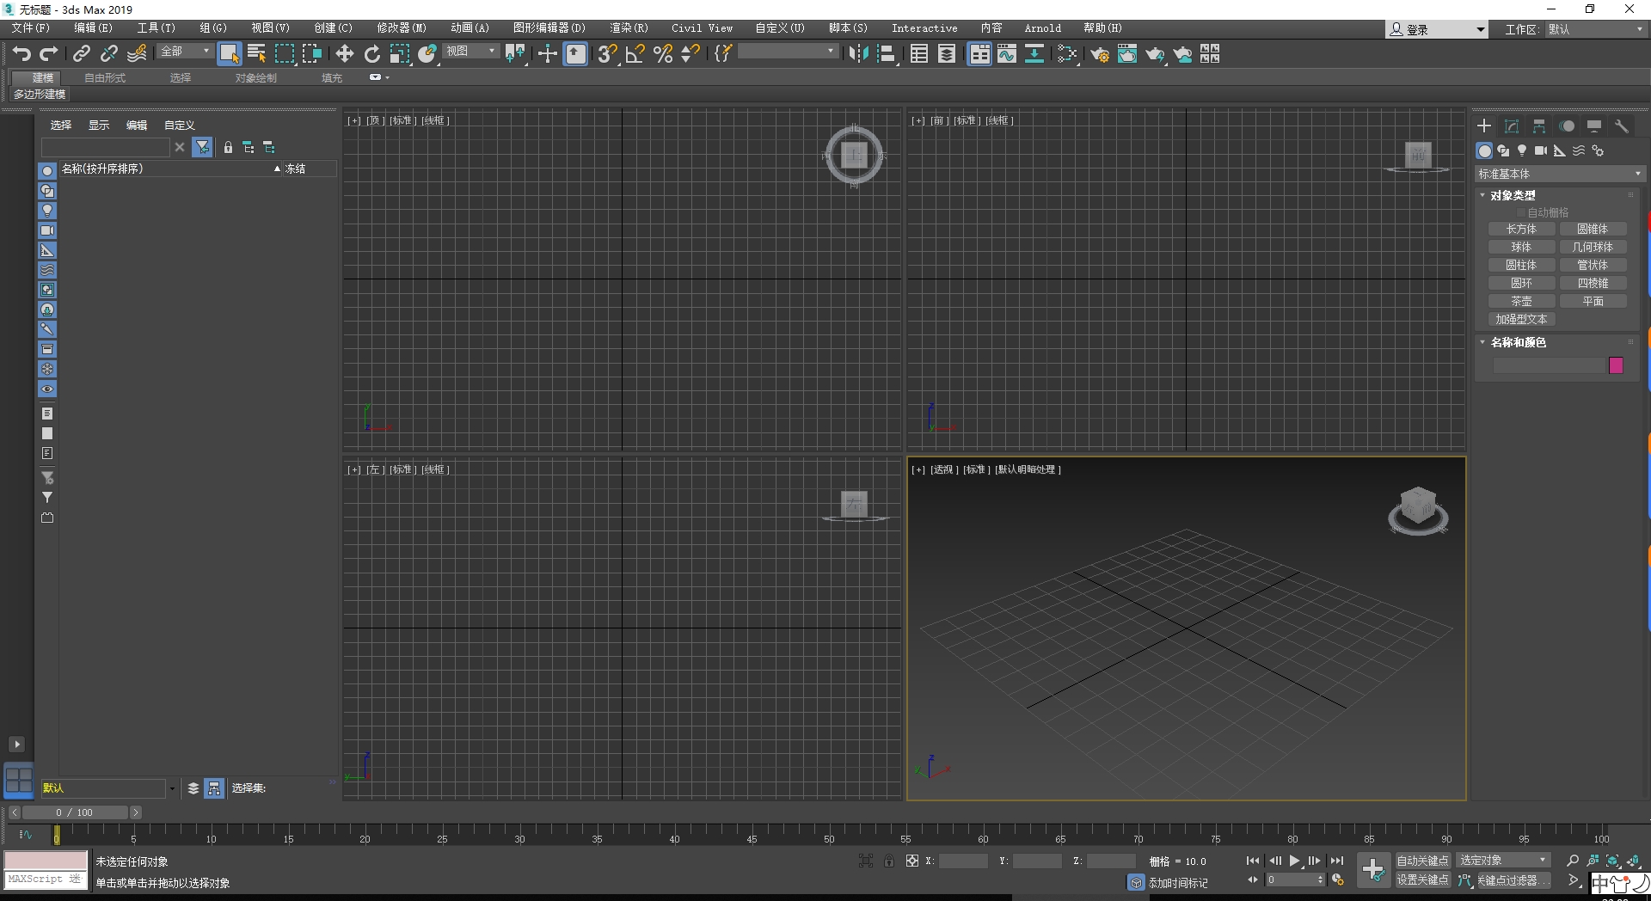The width and height of the screenshot is (1651, 901).
Task: Enable the 自动栅格 checkbox
Action: pyautogui.click(x=1520, y=211)
